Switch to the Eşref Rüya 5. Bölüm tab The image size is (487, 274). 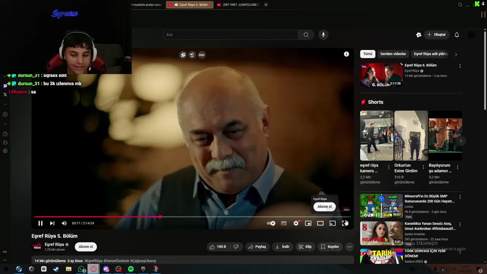click(189, 5)
